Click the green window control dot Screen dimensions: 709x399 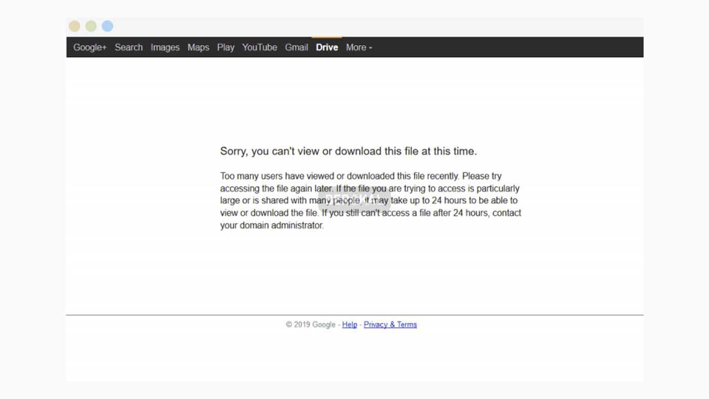[x=91, y=26]
